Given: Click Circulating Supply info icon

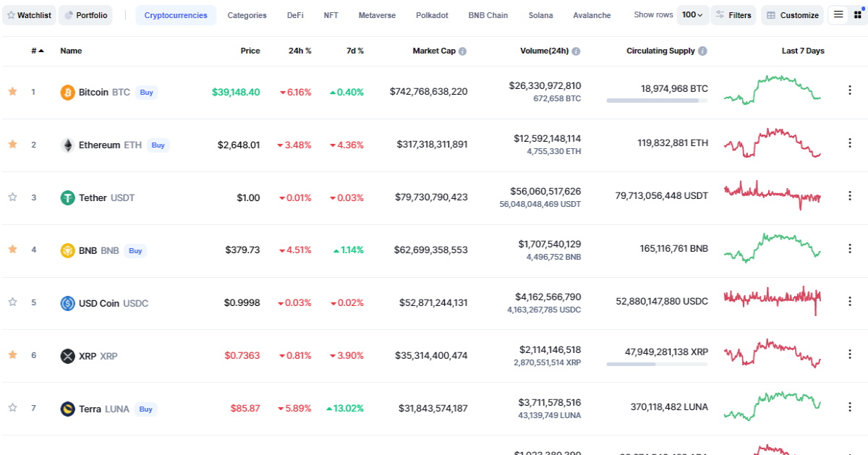Looking at the screenshot, I should coord(703,51).
